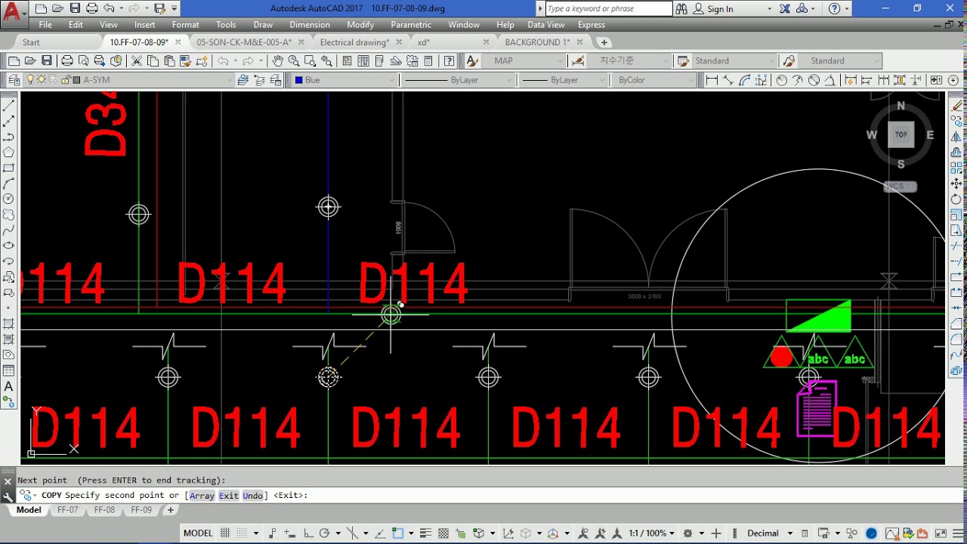This screenshot has height=544, width=967.
Task: Open the Express menu
Action: pyautogui.click(x=591, y=25)
